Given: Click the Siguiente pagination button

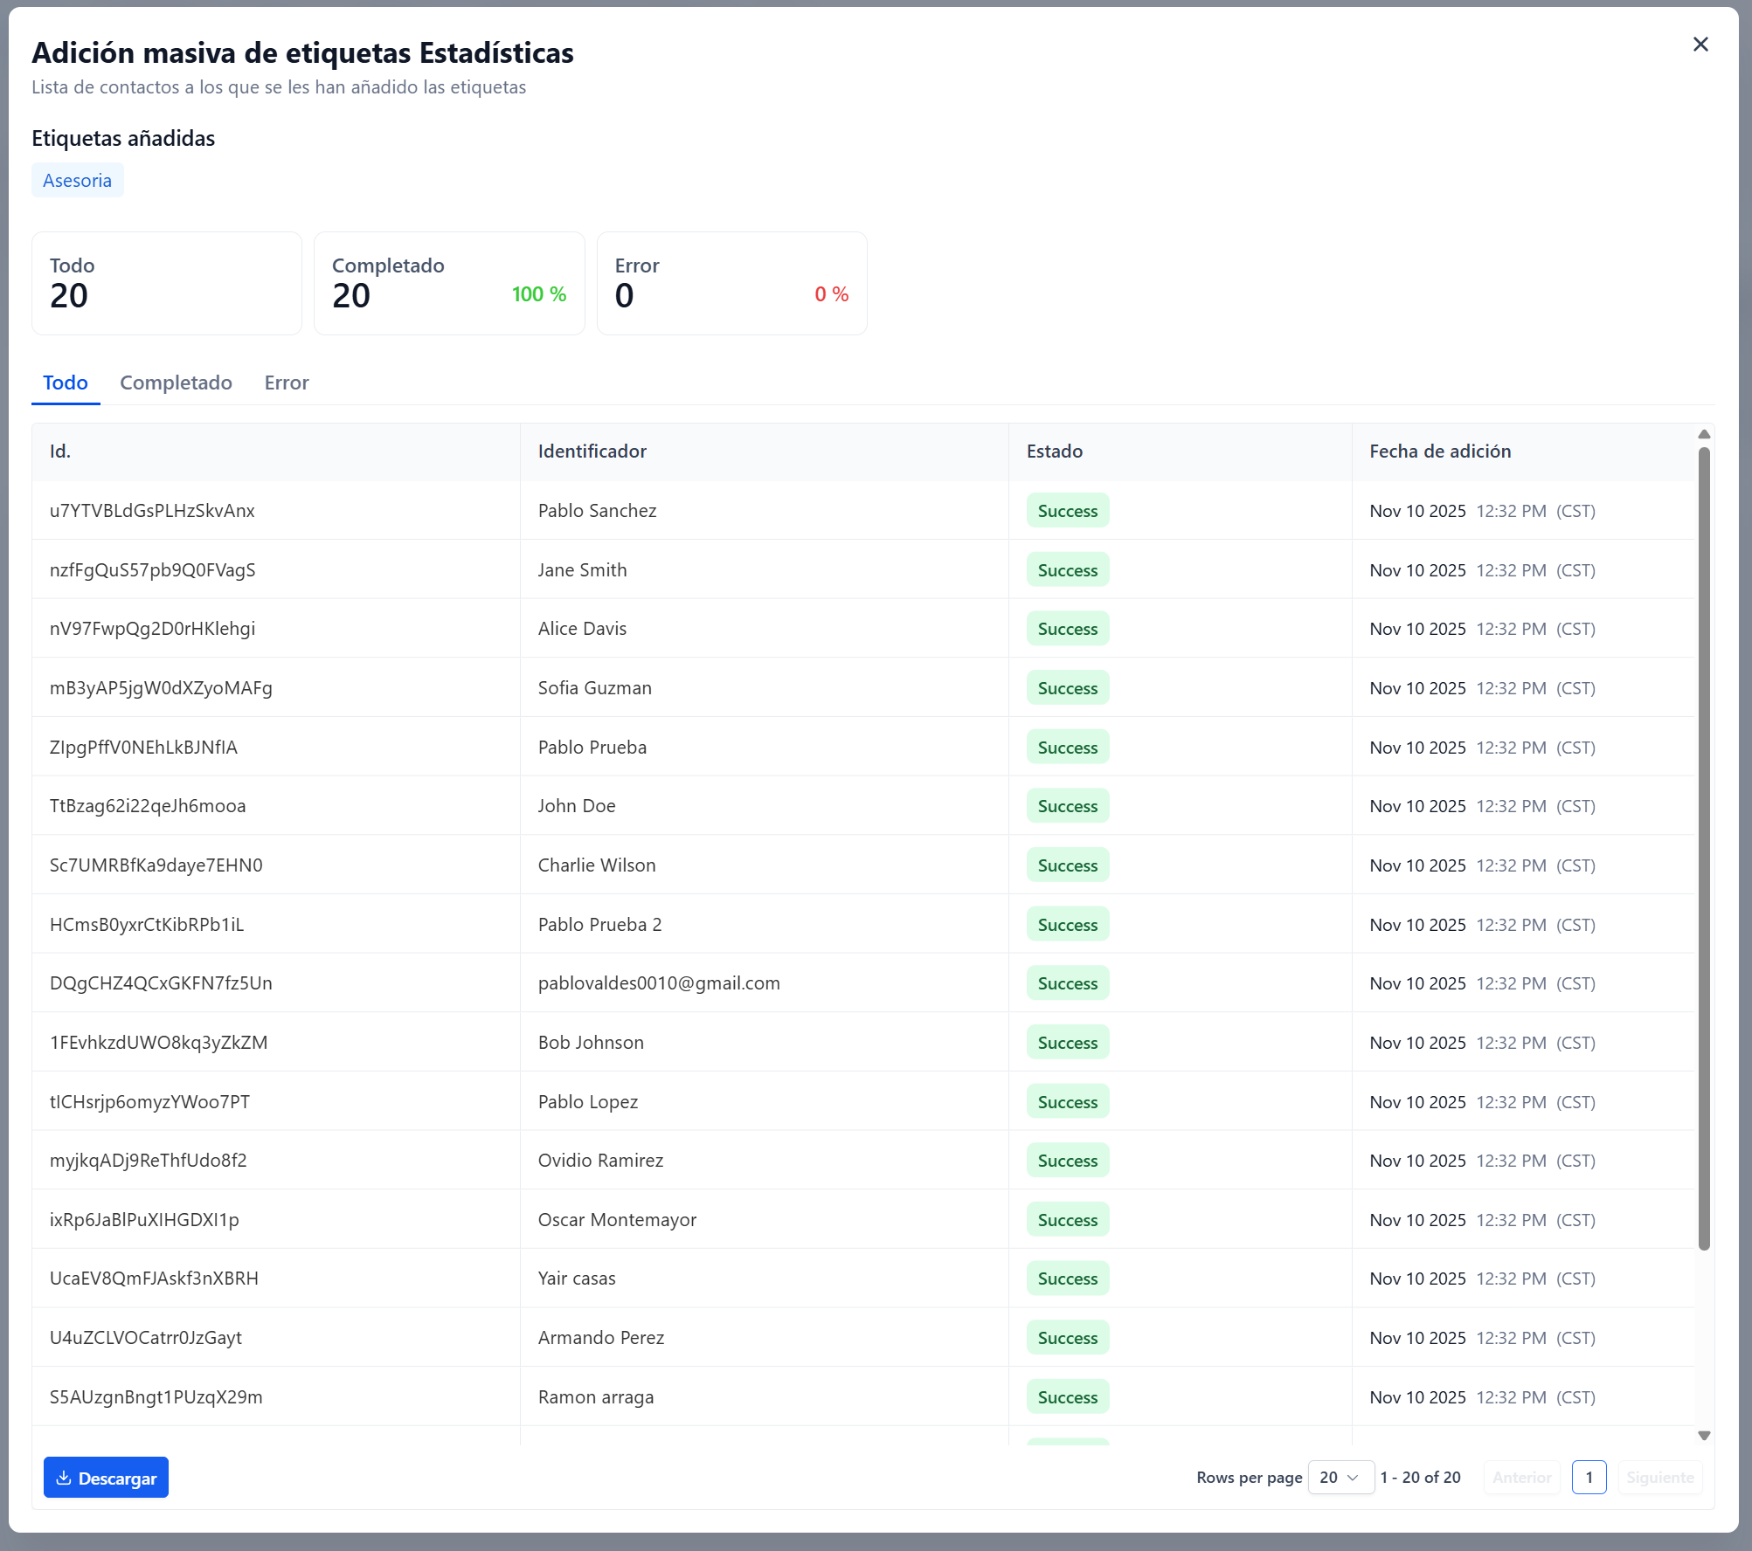Looking at the screenshot, I should pyautogui.click(x=1659, y=1478).
